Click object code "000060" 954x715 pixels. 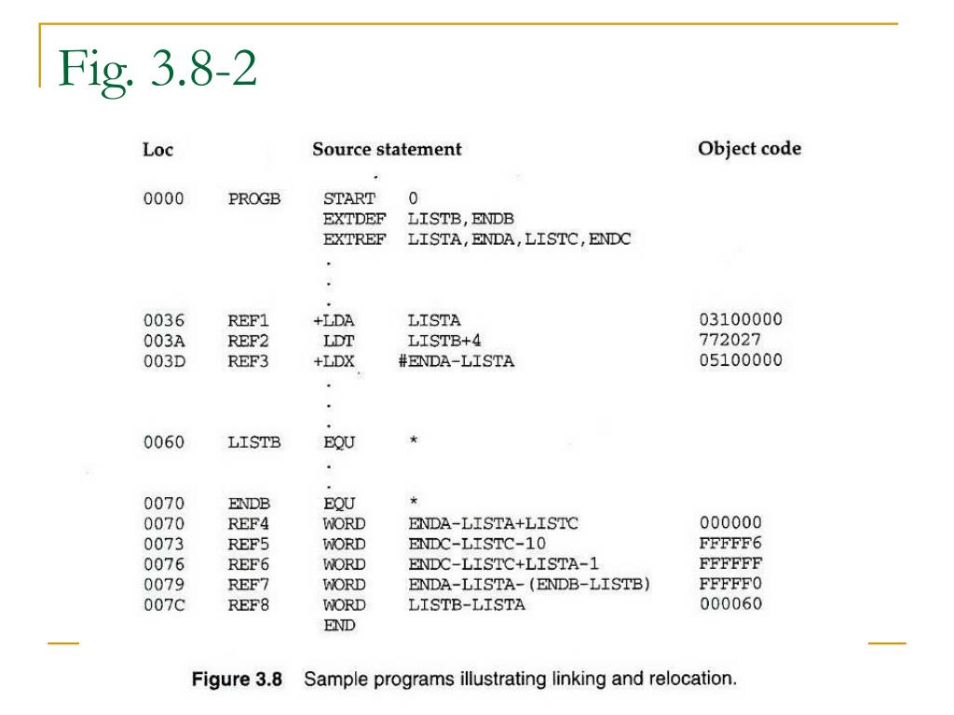pos(730,603)
